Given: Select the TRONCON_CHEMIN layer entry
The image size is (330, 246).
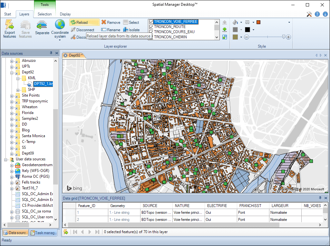Looking at the screenshot, I should tap(170, 37).
